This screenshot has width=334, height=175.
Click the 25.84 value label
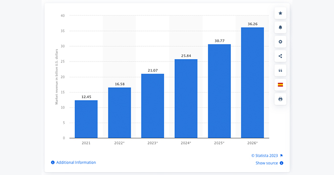186,56
